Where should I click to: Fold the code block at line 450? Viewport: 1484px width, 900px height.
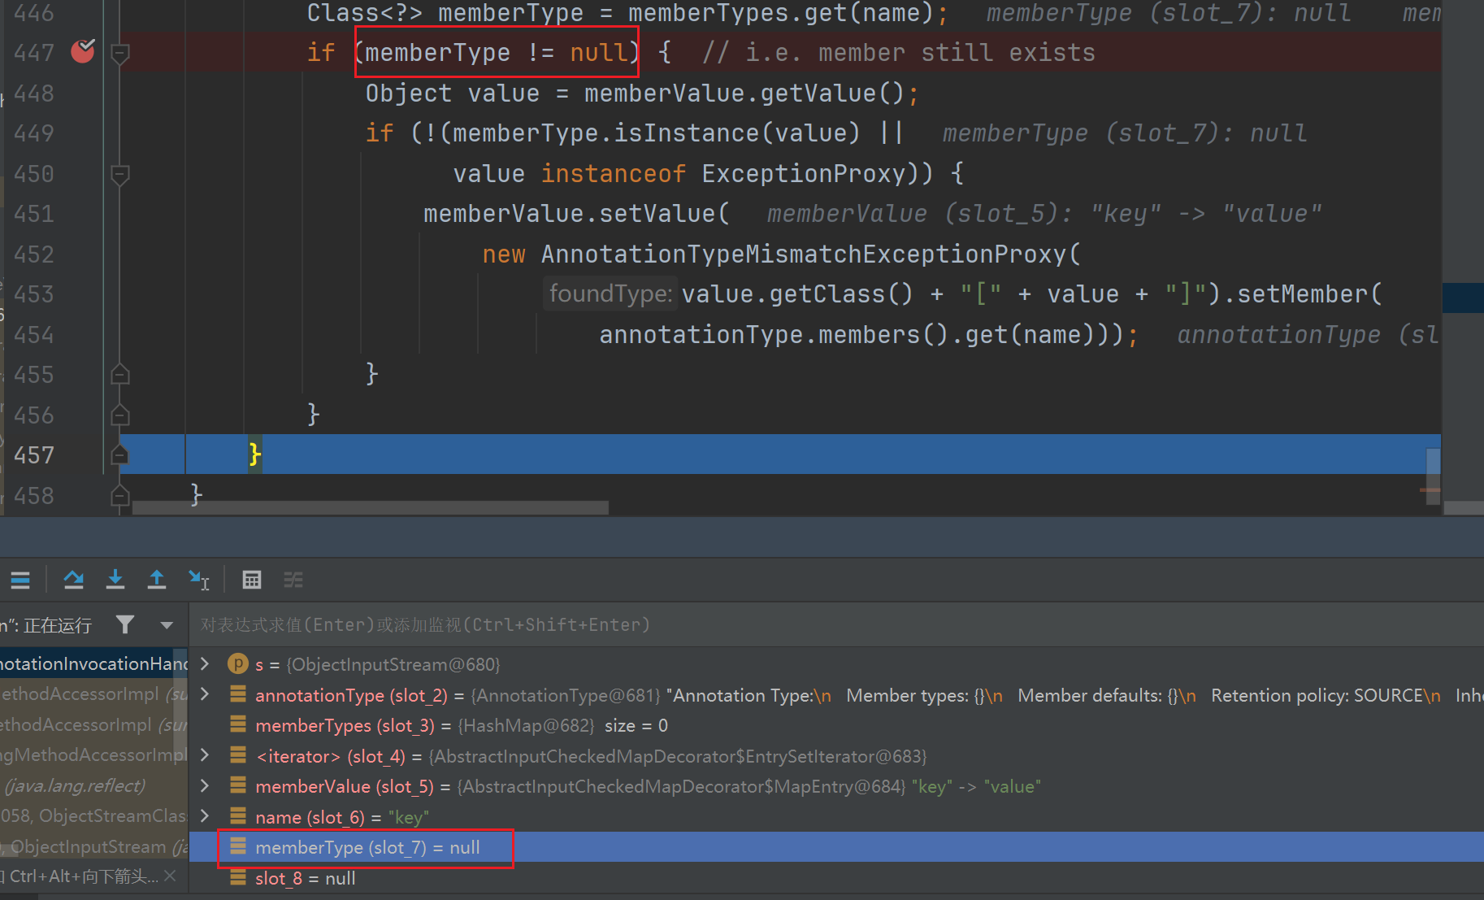120,174
